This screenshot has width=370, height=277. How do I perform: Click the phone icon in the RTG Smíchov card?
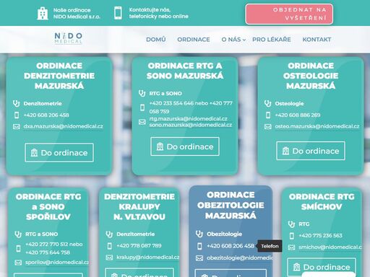[291, 236]
